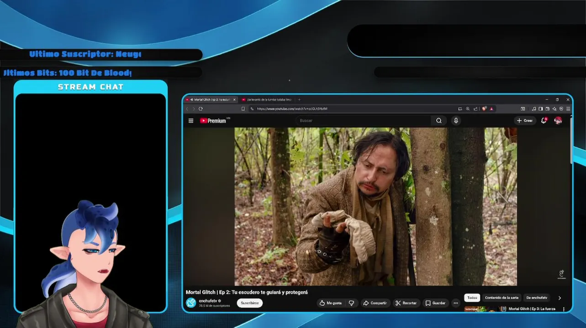Start voice search with microphone icon
This screenshot has width=586, height=328.
click(x=456, y=121)
